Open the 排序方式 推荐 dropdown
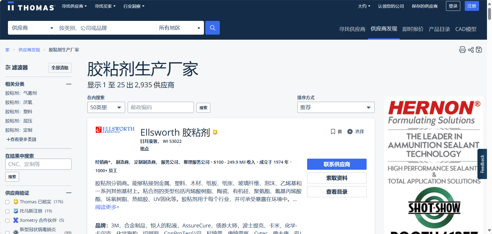492x234 pixels. [336, 107]
